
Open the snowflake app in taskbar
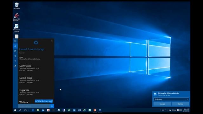pos(100,110)
